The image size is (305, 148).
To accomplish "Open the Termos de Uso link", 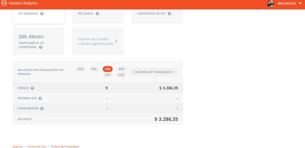I will point(37,147).
